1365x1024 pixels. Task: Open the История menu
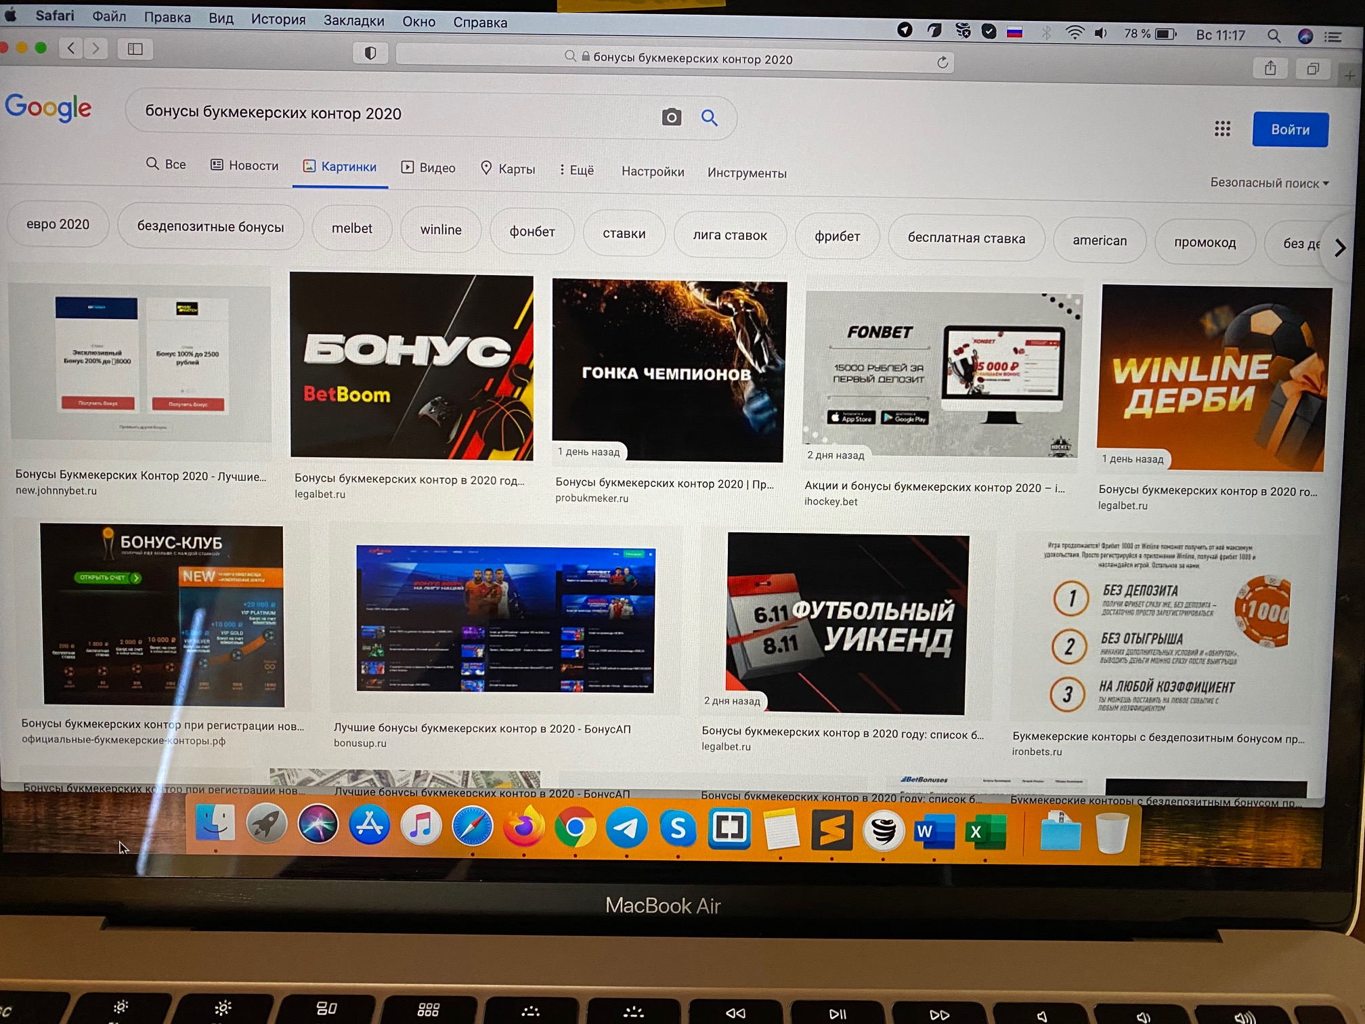[278, 19]
